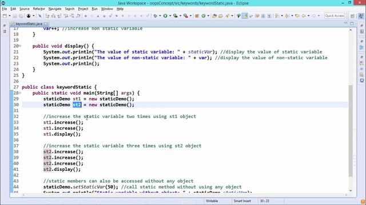Toggle Show Whitespace Characters icon
The height and width of the screenshot is (205, 366).
(269, 16)
